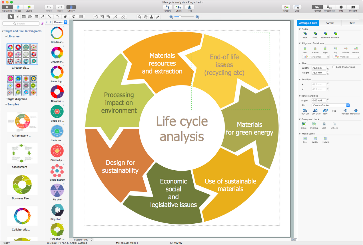Switch to the Format tab
This screenshot has width=363, height=245.
(330, 23)
